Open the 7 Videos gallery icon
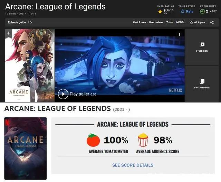The width and height of the screenshot is (221, 182). coord(202,45)
